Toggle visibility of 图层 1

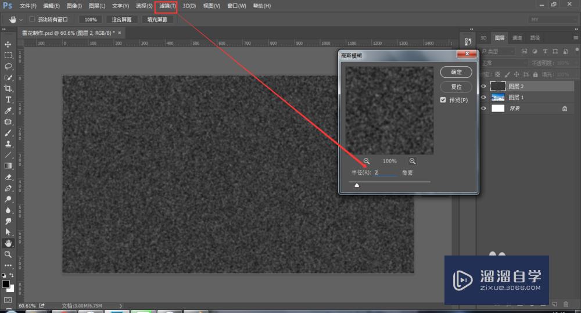(483, 97)
